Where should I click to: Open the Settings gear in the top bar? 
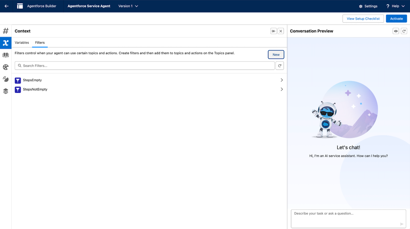tap(368, 6)
